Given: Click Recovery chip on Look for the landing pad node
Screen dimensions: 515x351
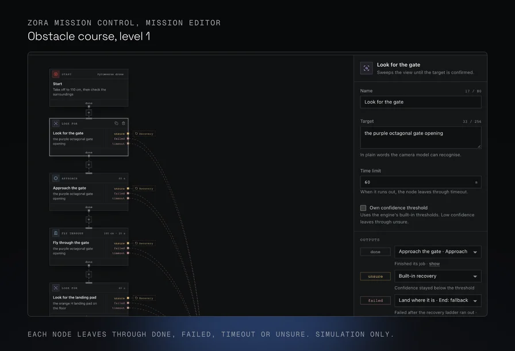Looking at the screenshot, I should point(144,298).
